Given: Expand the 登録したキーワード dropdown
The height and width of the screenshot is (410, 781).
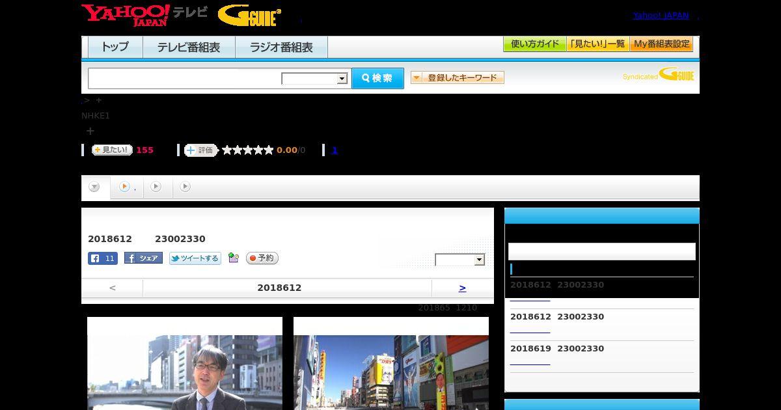Looking at the screenshot, I should [458, 77].
